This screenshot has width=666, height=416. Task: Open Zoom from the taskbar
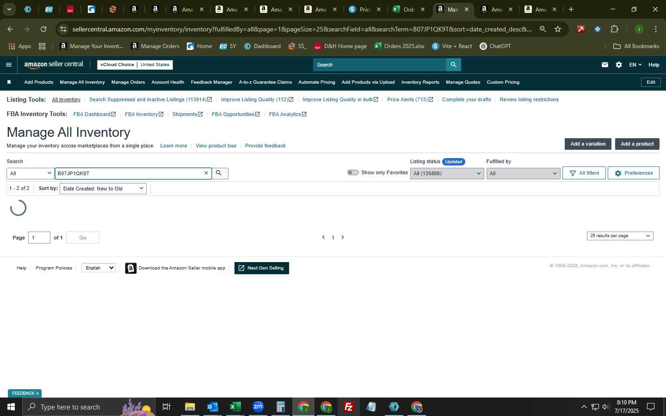[258, 407]
